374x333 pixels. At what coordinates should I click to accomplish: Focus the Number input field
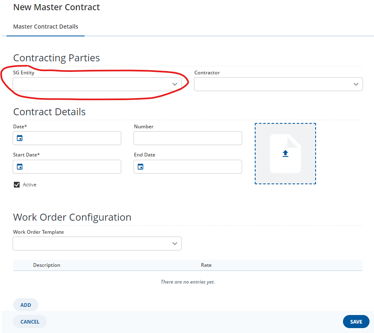point(188,138)
